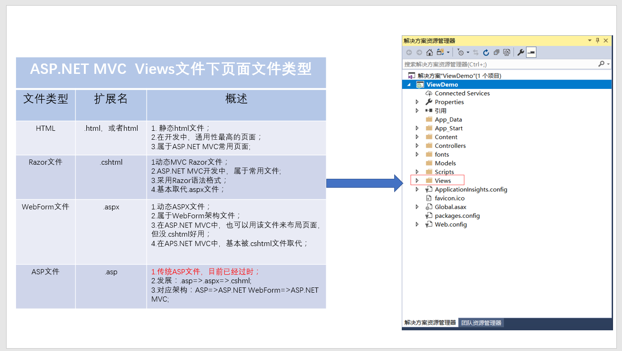Click the Properties wrench icon in the tree

[x=429, y=102]
